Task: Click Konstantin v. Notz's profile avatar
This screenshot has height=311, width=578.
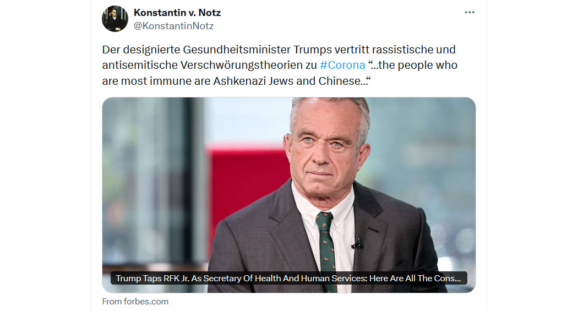Action: click(115, 18)
